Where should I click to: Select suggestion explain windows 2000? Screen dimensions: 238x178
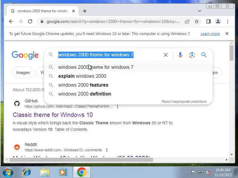point(128,76)
